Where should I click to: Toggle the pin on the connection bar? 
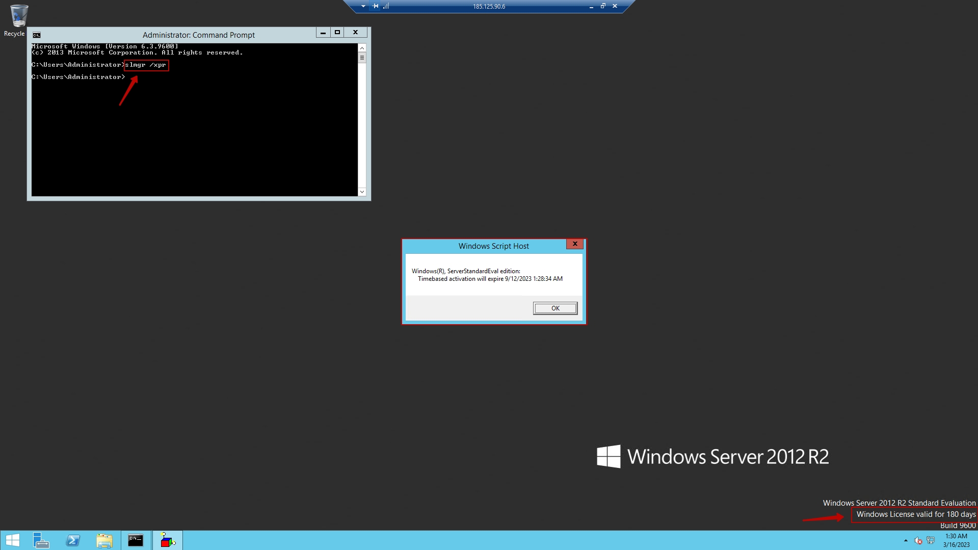coord(376,6)
